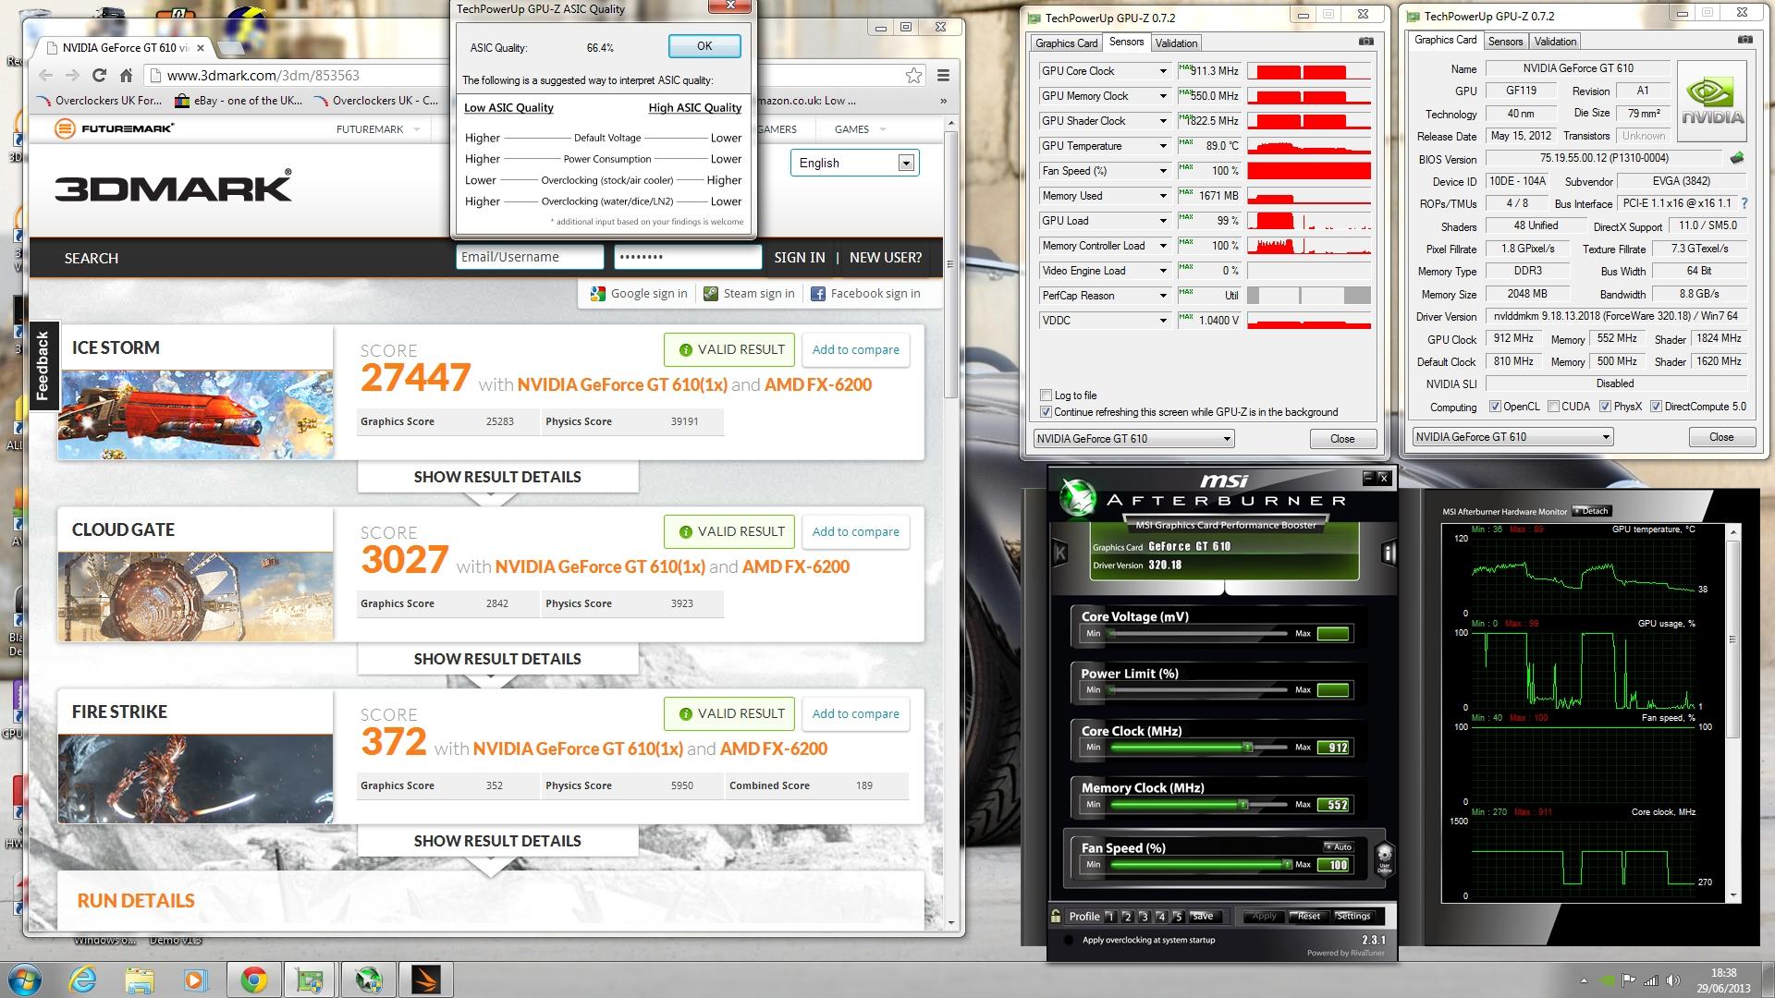
Task: Expand the PerfCap Reason sensor dropdown
Action: click(x=1163, y=296)
